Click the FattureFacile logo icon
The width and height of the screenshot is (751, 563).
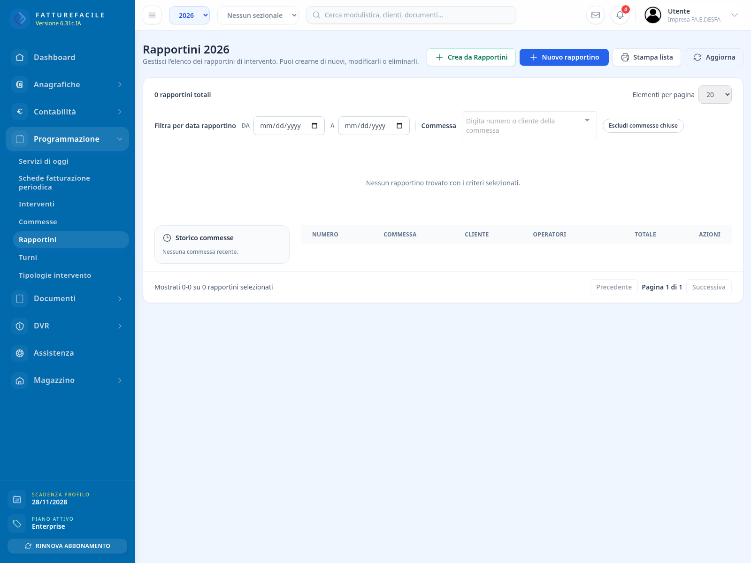[19, 19]
